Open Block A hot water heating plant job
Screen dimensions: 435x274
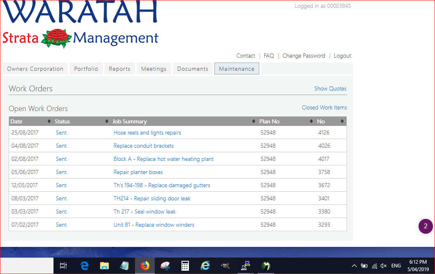coord(164,159)
